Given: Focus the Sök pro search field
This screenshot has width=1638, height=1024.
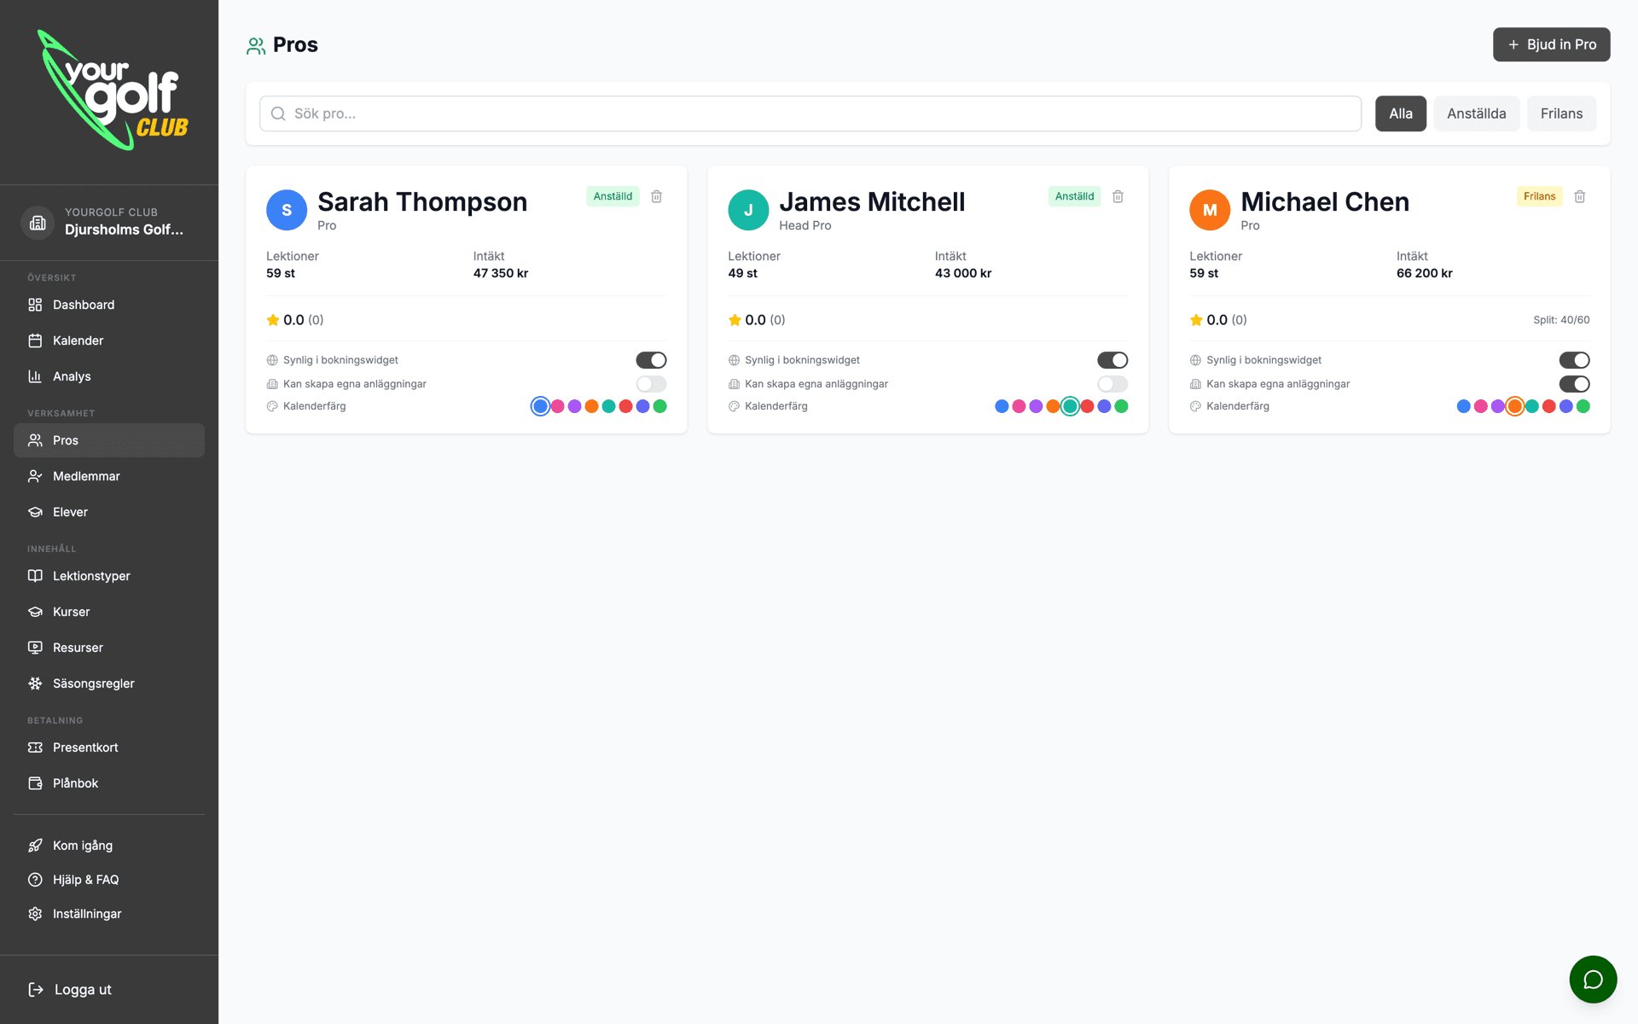Looking at the screenshot, I should (810, 113).
